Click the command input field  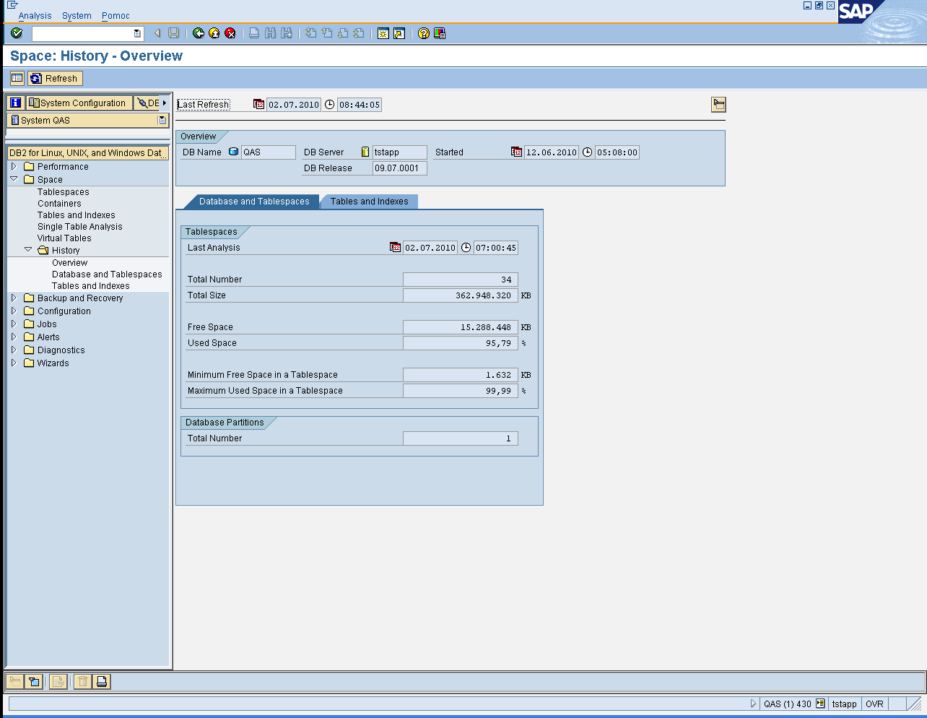click(x=82, y=33)
